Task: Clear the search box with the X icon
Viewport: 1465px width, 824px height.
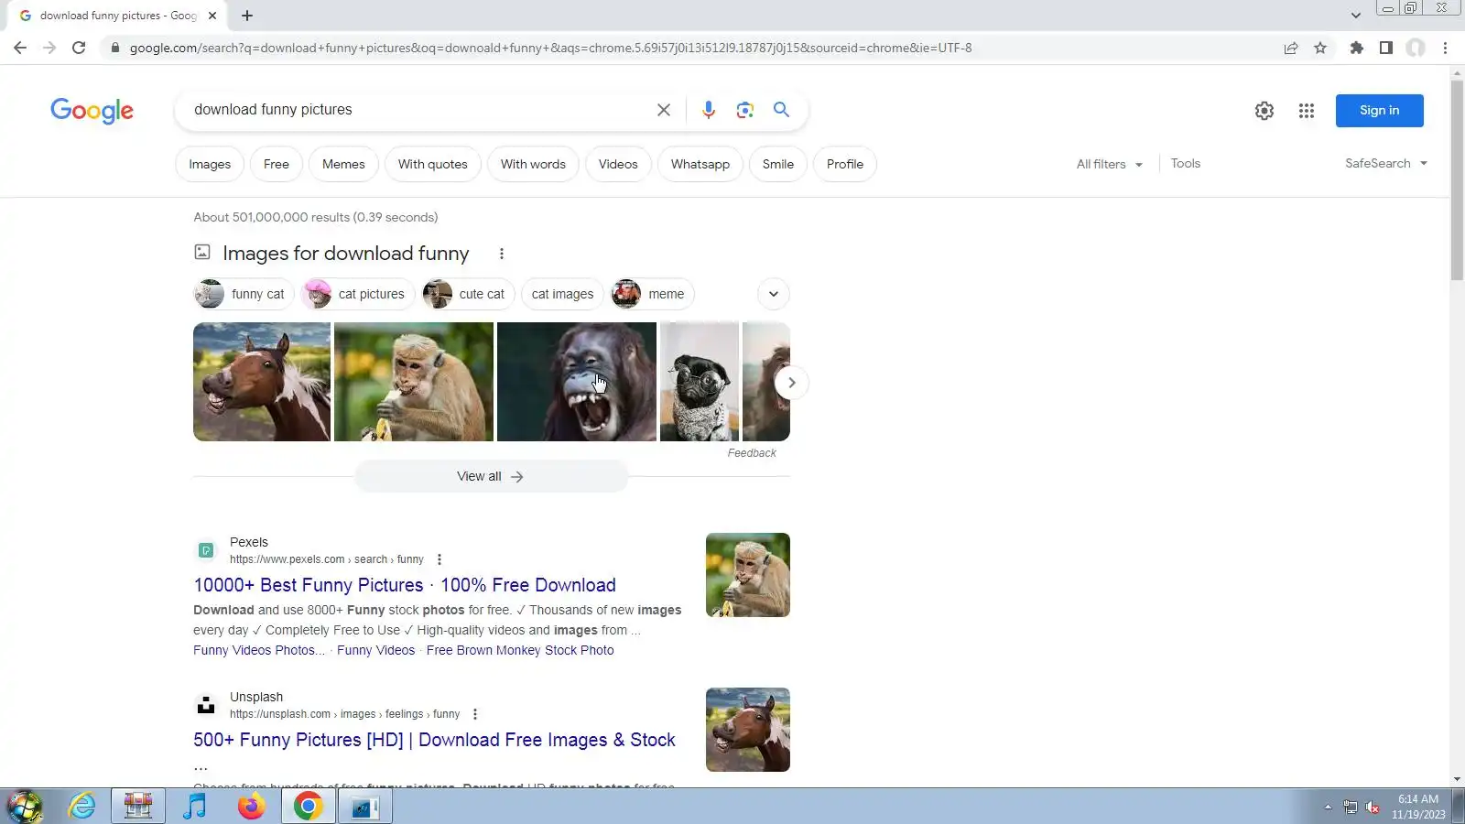Action: [664, 110]
